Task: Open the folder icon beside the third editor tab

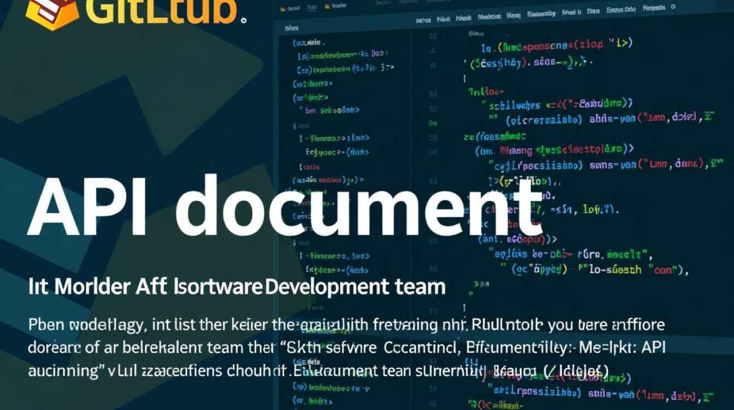Action: (x=327, y=8)
